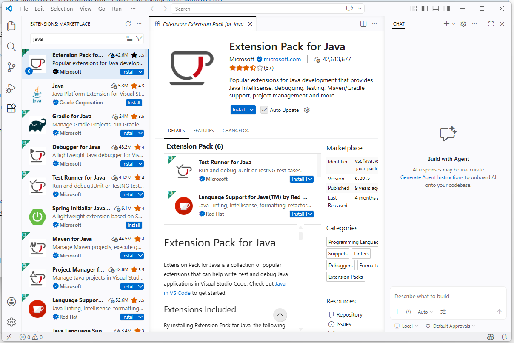Toggle secondary side bar visibility

point(447,9)
